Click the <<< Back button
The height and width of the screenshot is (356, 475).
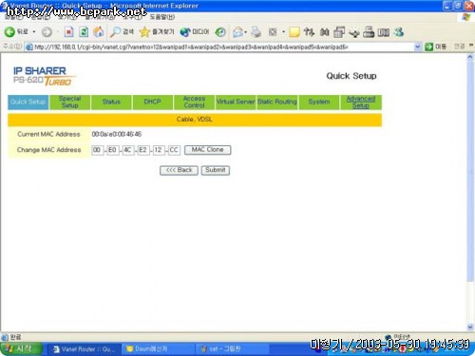(x=179, y=170)
